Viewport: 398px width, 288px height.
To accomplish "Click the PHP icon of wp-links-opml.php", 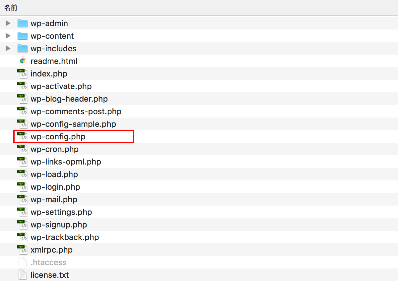I will coord(22,162).
